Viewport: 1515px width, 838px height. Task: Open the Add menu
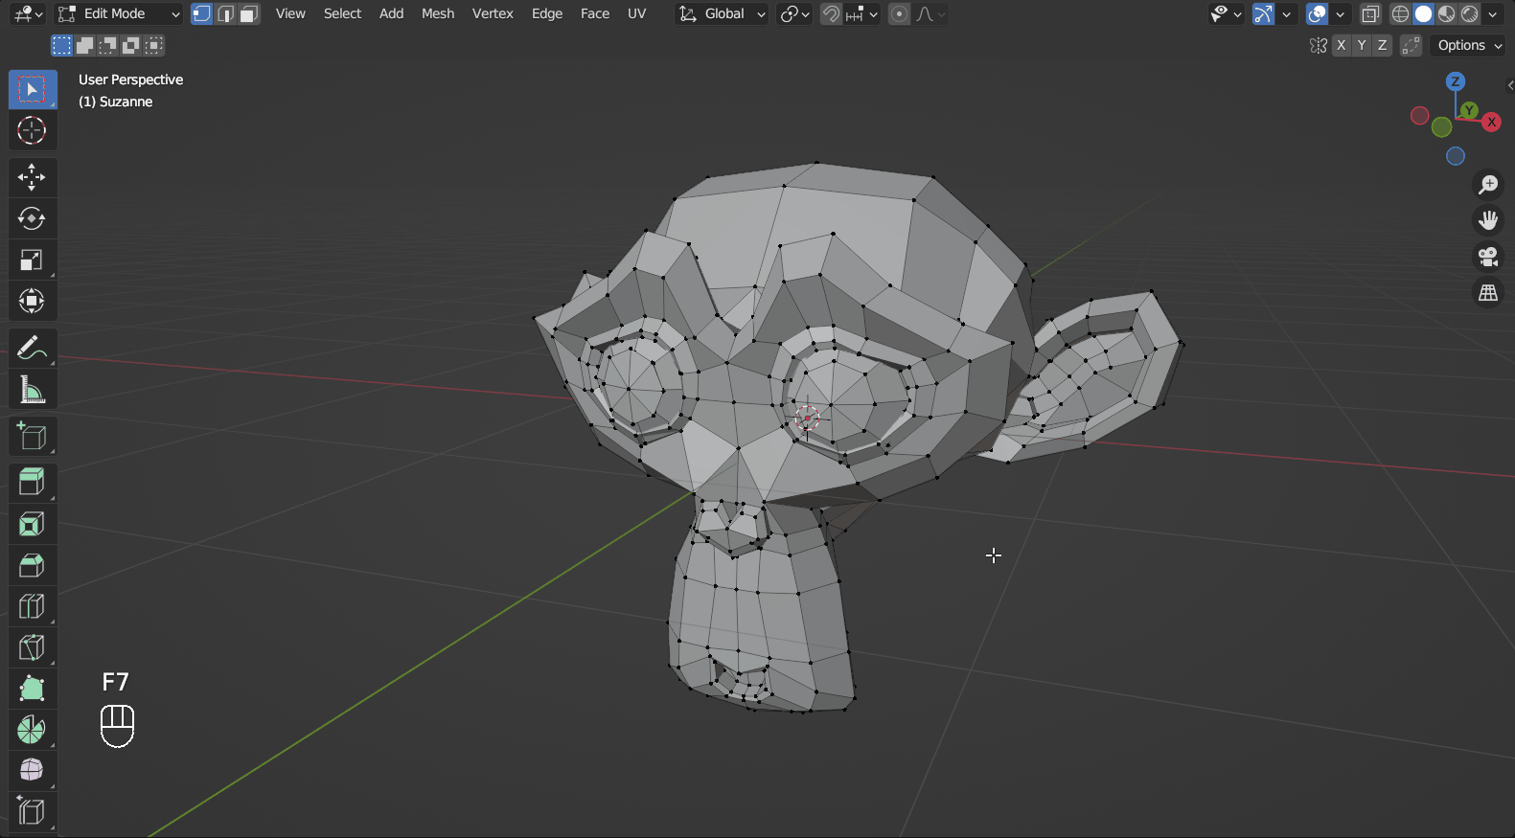pyautogui.click(x=391, y=13)
